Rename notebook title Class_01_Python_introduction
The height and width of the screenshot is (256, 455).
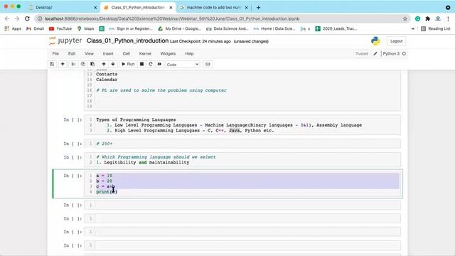point(127,41)
